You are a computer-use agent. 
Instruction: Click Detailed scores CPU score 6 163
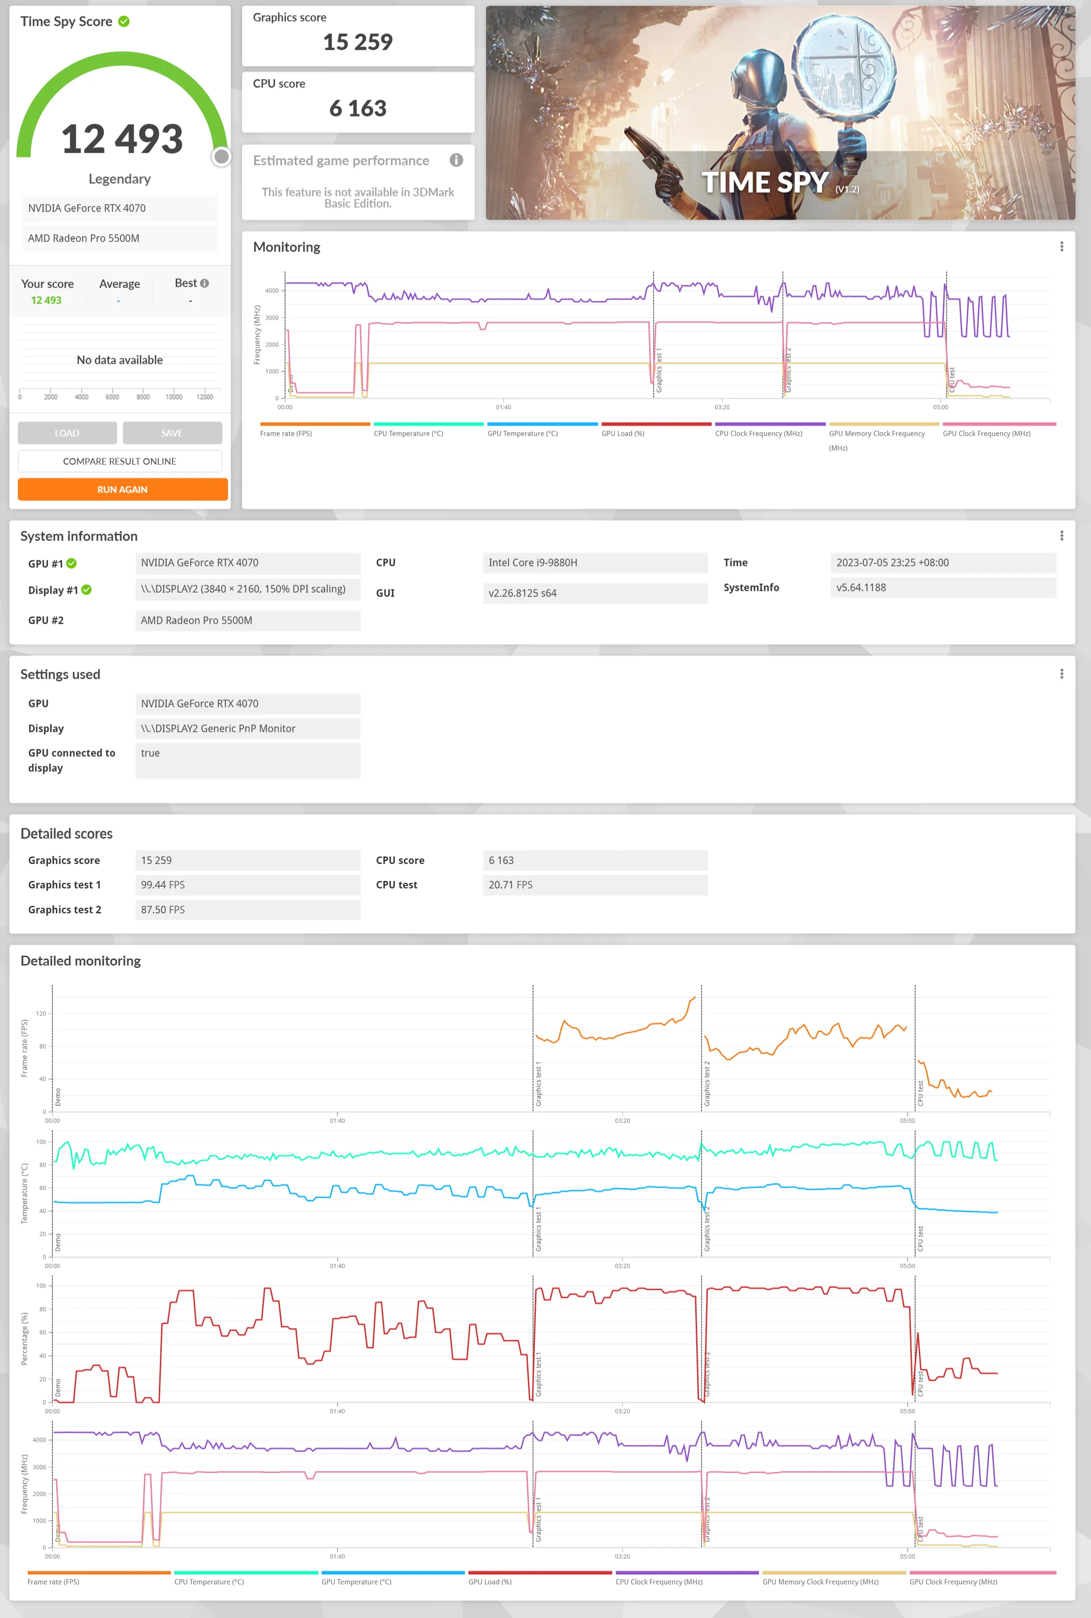click(595, 861)
